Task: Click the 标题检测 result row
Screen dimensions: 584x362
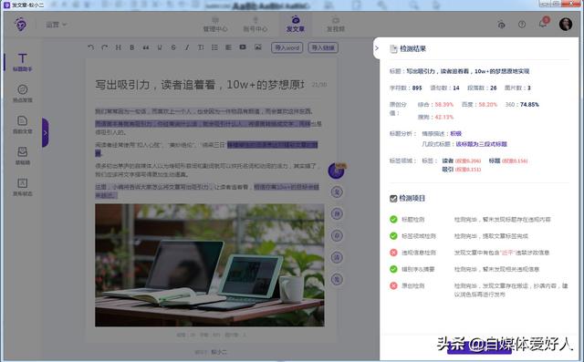Action: point(479,220)
